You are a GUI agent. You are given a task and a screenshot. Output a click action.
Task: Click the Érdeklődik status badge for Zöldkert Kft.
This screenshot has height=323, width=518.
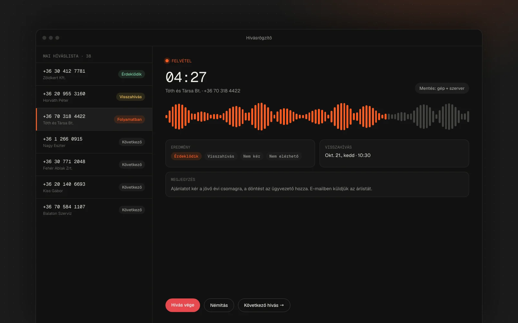[131, 74]
